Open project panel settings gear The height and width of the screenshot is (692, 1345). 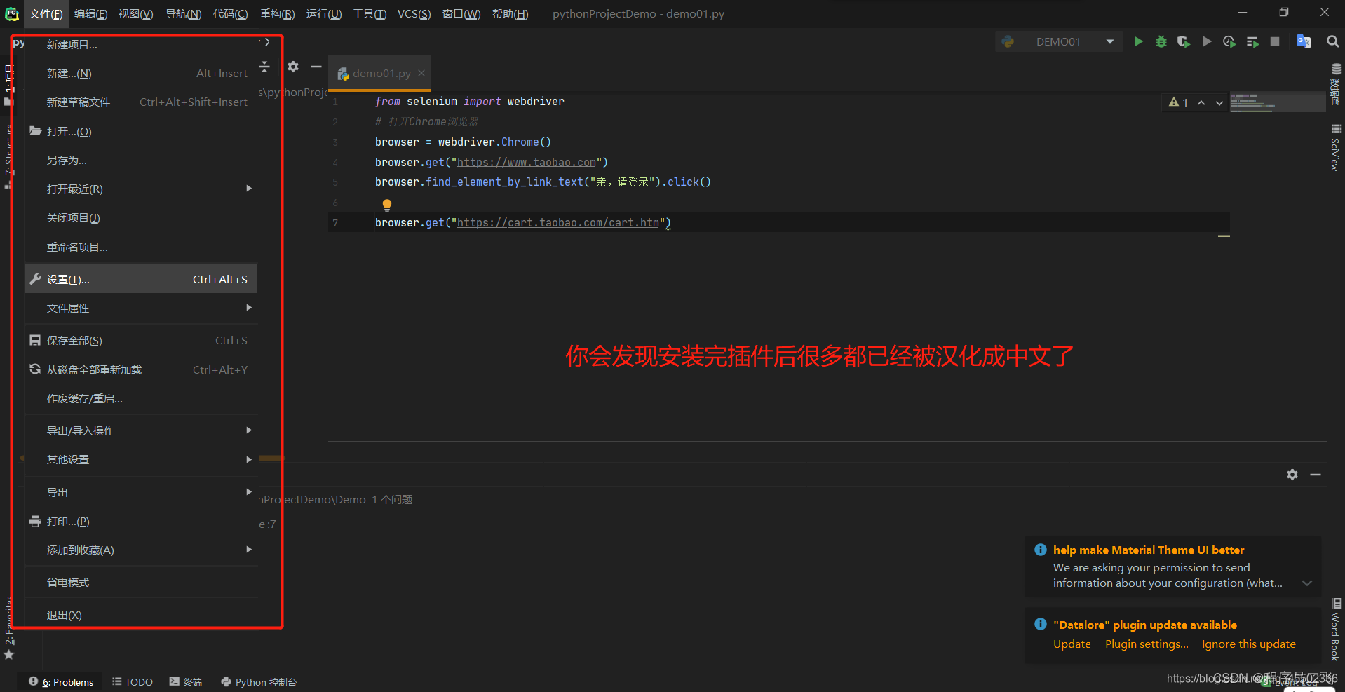click(x=293, y=67)
